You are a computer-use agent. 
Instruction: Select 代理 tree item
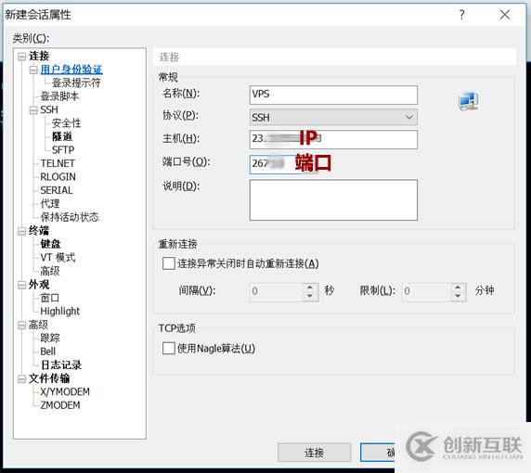[50, 204]
